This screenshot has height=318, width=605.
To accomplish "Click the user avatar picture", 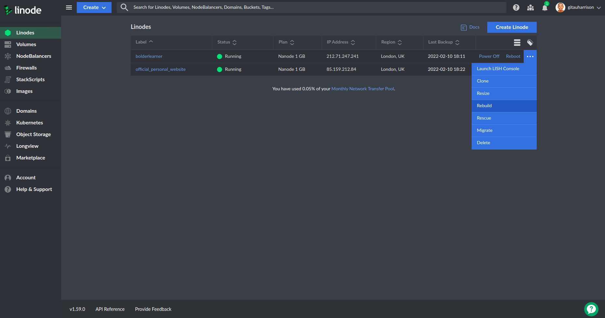I will coord(560,7).
